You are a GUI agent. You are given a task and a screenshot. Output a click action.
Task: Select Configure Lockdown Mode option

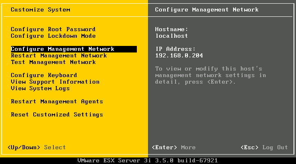click(x=53, y=36)
